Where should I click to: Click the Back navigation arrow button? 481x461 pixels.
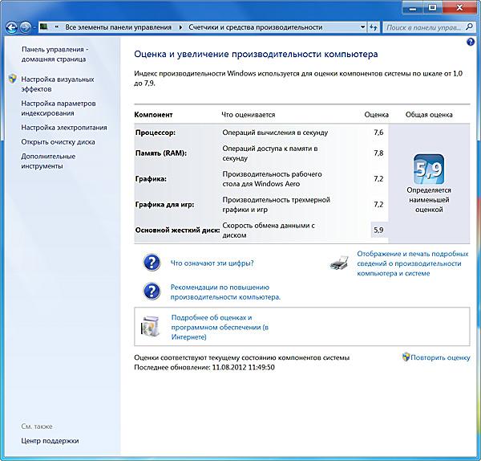point(10,27)
